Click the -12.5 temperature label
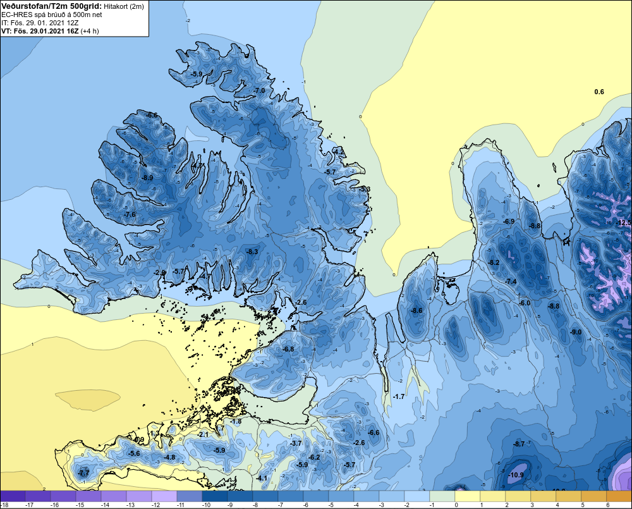The width and height of the screenshot is (632, 509). [x=624, y=223]
